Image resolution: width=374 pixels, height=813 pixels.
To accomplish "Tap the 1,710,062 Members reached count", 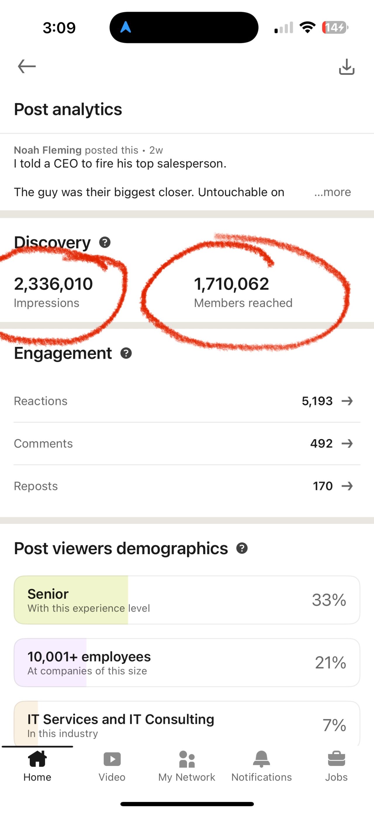I will coord(231,284).
